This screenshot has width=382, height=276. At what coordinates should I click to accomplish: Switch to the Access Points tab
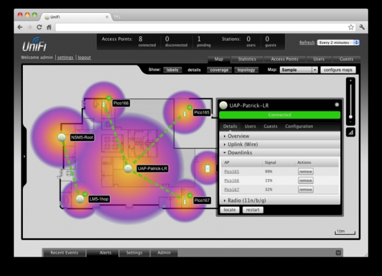point(284,59)
